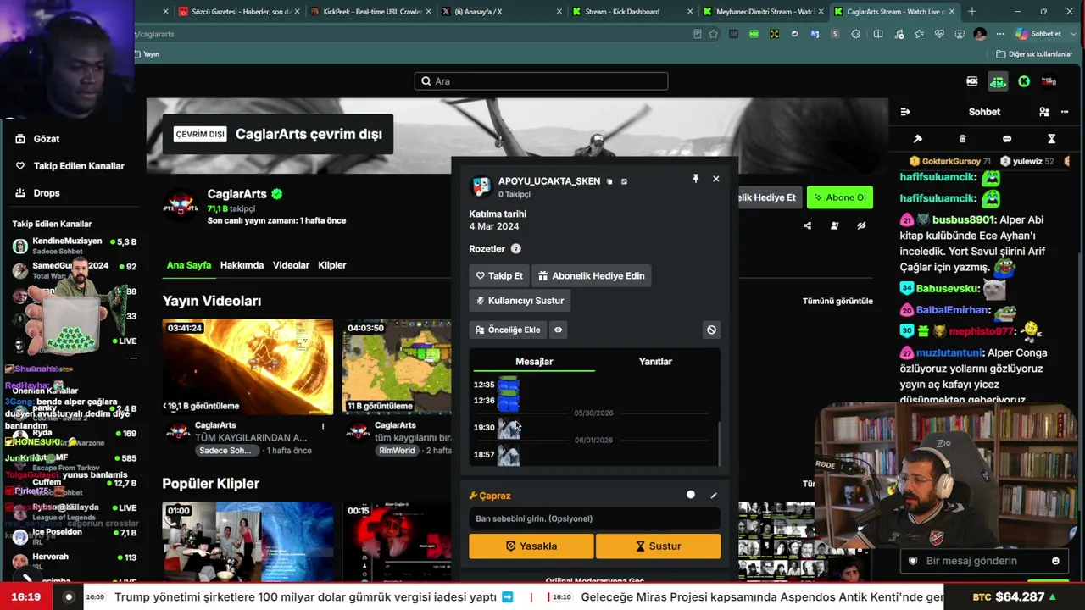The image size is (1085, 610).
Task: Open Takip Edilen Kanallar sidebar item
Action: point(70,166)
